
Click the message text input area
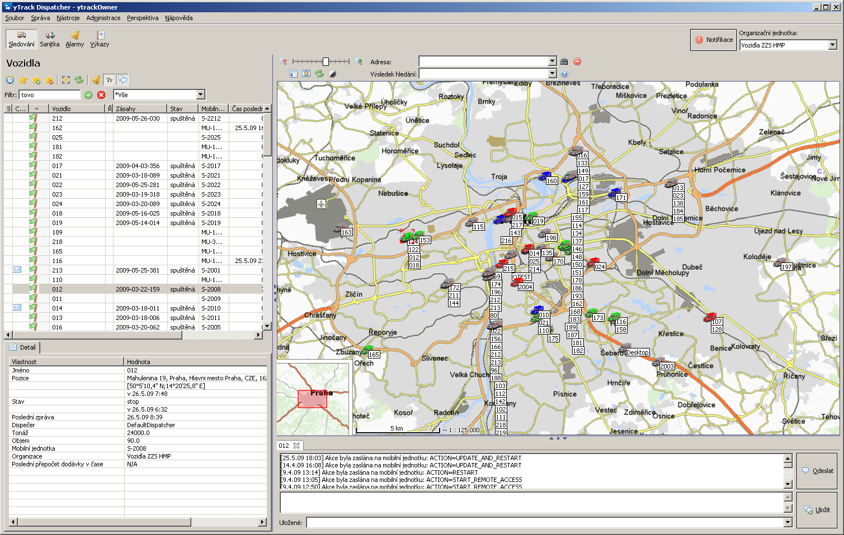pyautogui.click(x=531, y=503)
